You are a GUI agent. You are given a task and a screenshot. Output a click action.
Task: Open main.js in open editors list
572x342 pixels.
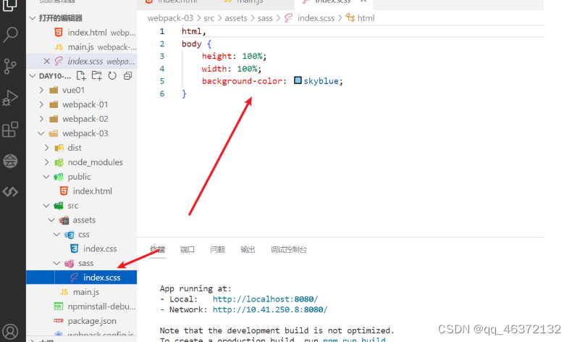click(x=81, y=46)
